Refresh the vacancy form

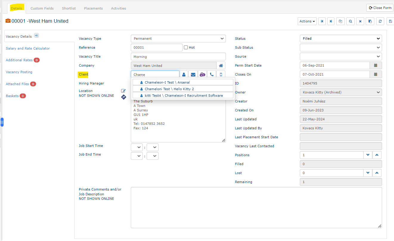(380, 21)
